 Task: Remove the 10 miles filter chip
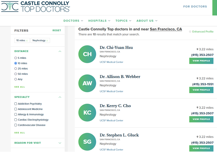pyautogui.click(x=27, y=41)
